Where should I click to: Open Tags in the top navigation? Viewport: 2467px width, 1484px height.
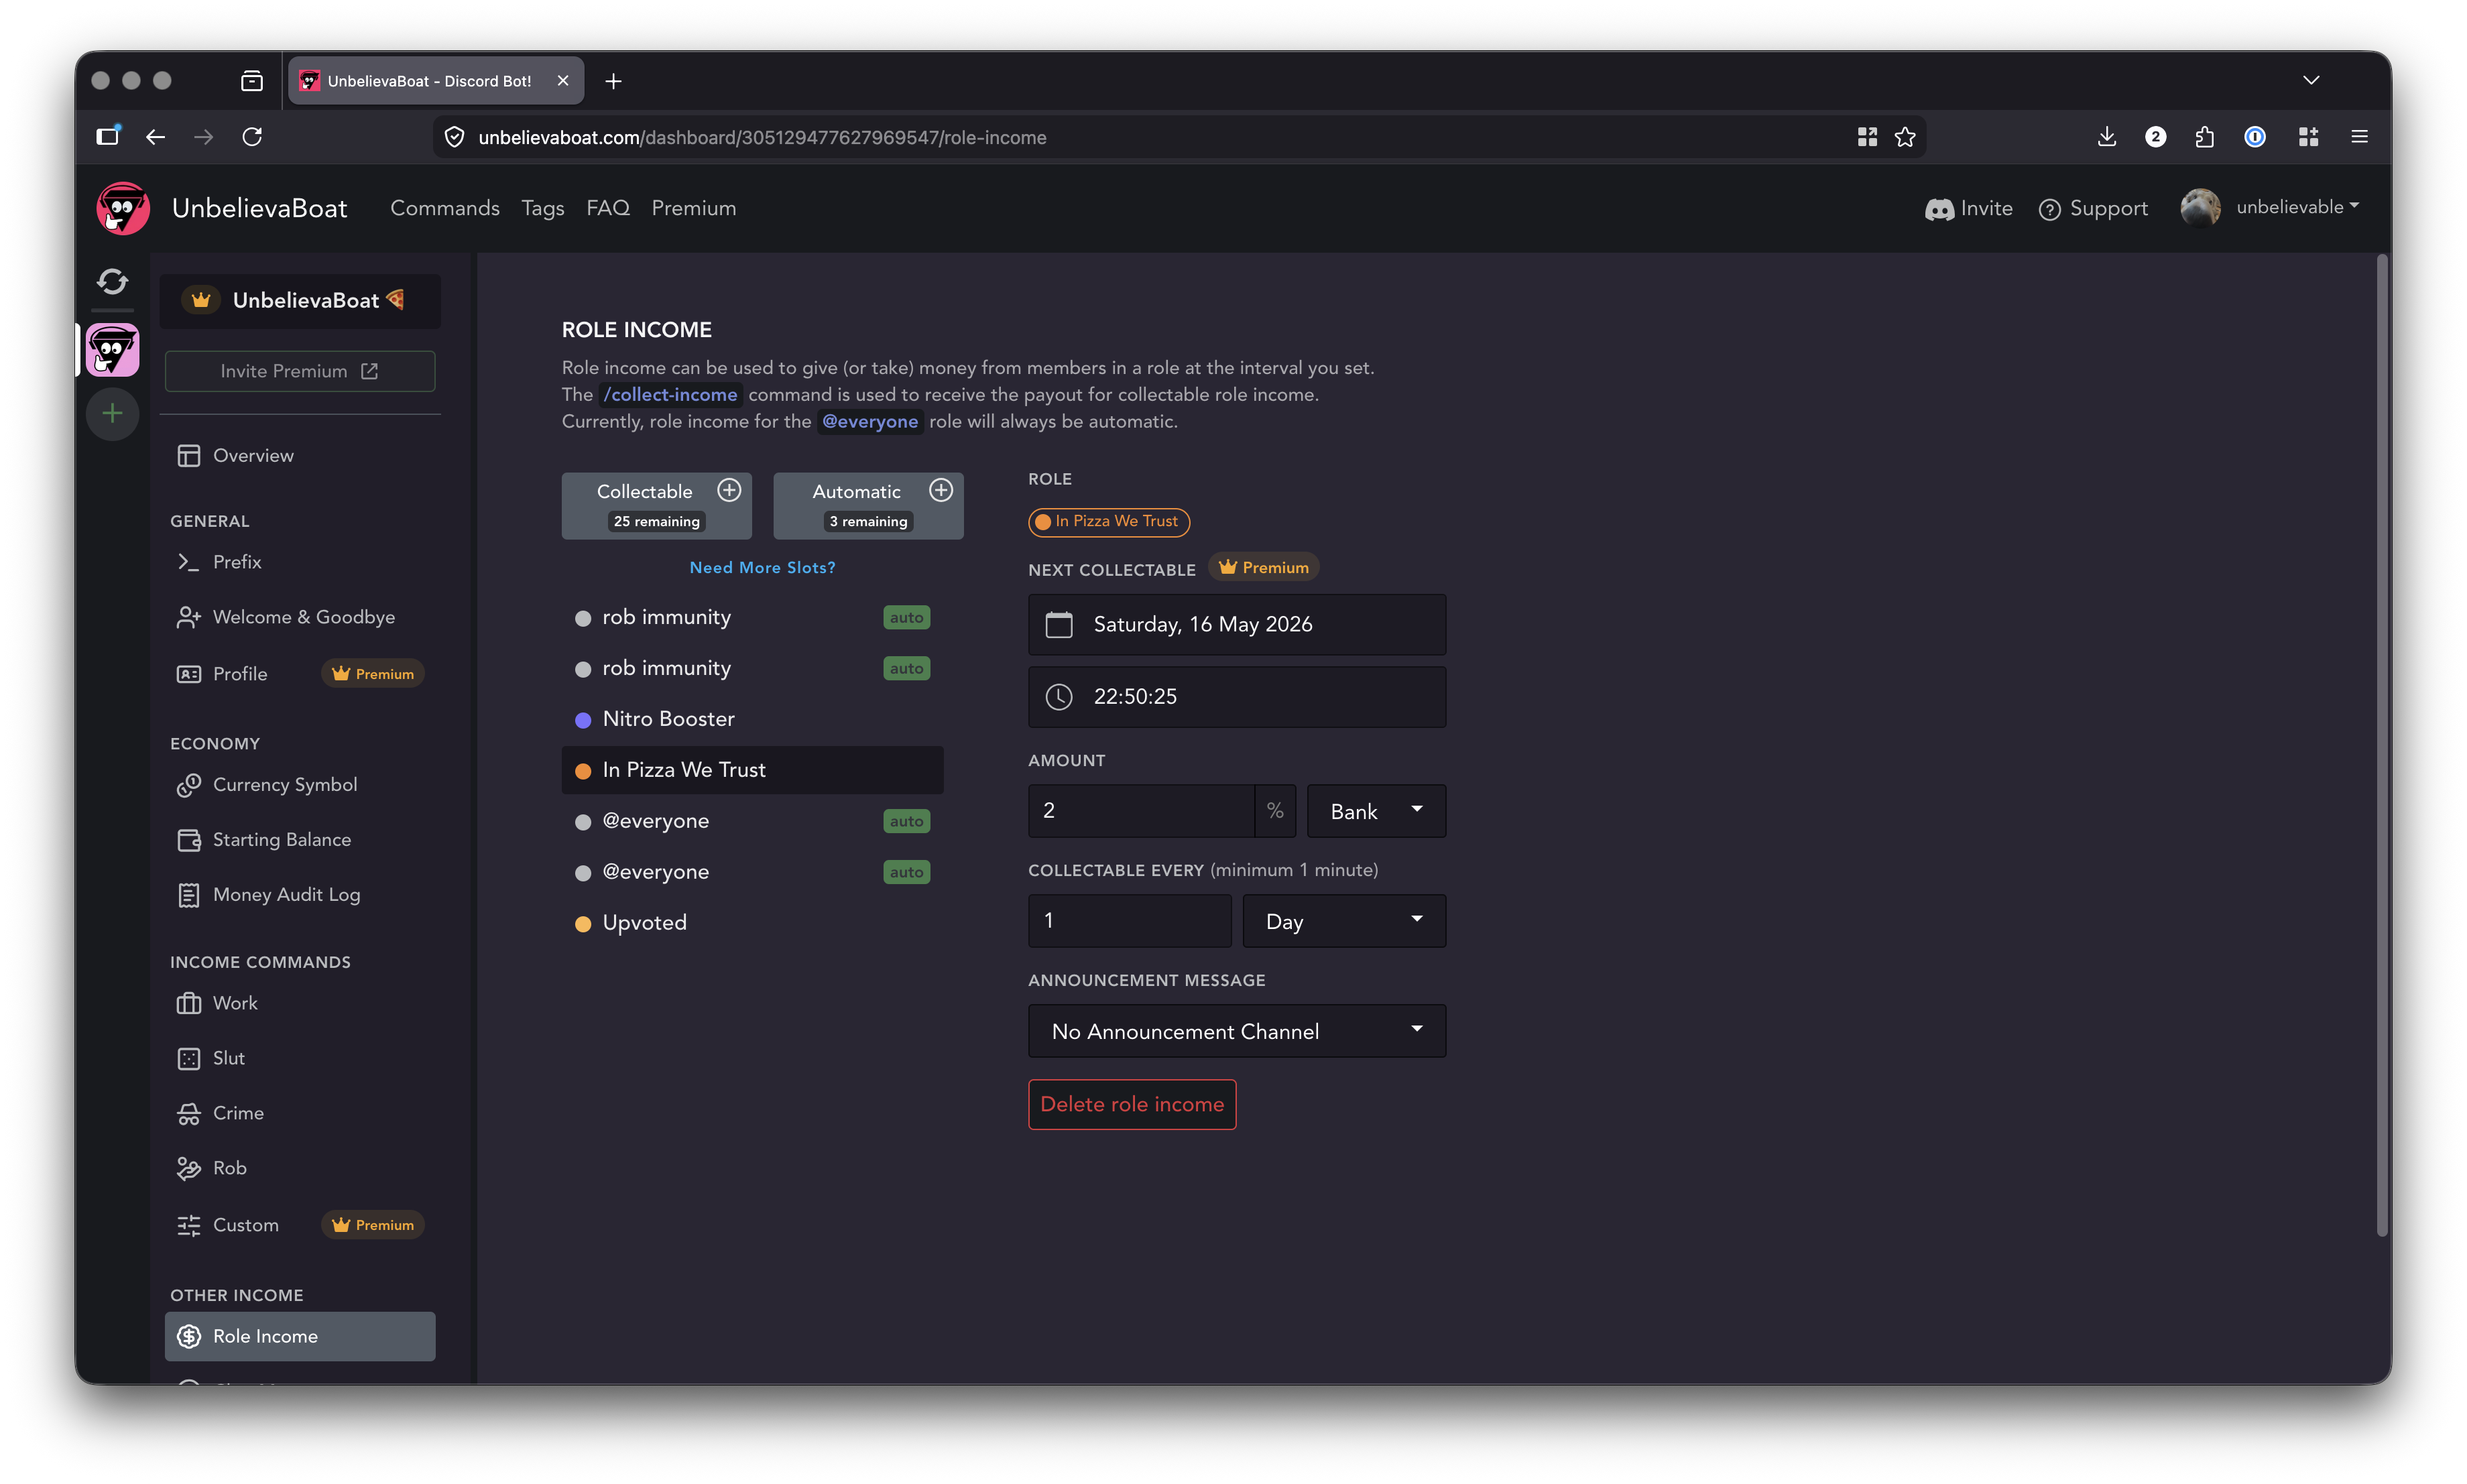point(543,208)
